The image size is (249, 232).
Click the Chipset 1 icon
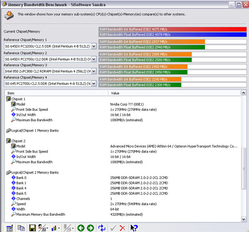pyautogui.click(x=8, y=99)
